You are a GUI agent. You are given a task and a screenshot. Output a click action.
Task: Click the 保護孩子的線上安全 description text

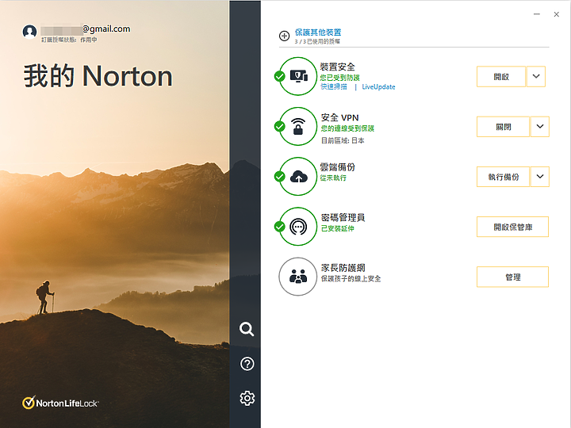[351, 278]
